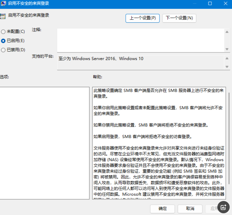The height and width of the screenshot is (215, 232).
Task: Click supported platform scroll down arrow
Action: [227, 67]
